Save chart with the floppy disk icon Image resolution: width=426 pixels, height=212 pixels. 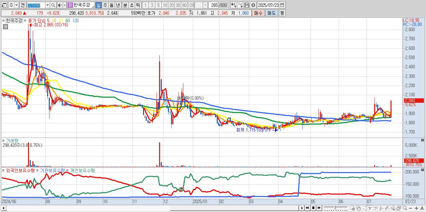coord(247,5)
